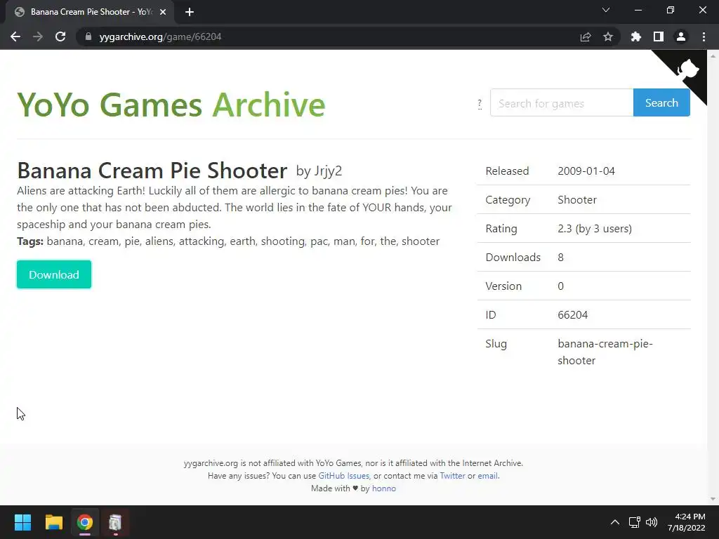Viewport: 719px width, 539px height.
Task: Click the ID value 66204
Action: tap(573, 315)
